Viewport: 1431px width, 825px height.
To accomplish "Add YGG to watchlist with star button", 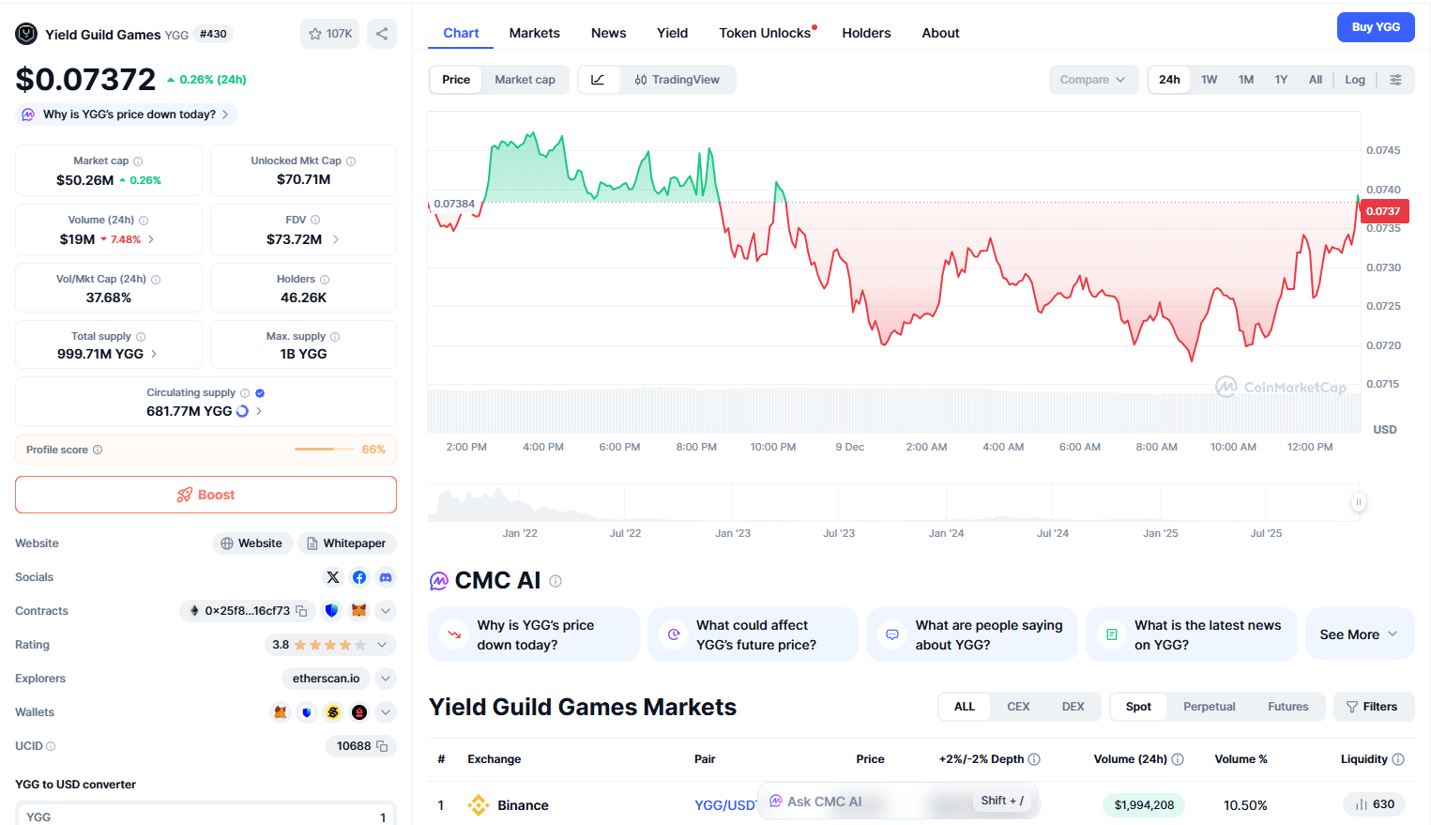I will pyautogui.click(x=329, y=34).
